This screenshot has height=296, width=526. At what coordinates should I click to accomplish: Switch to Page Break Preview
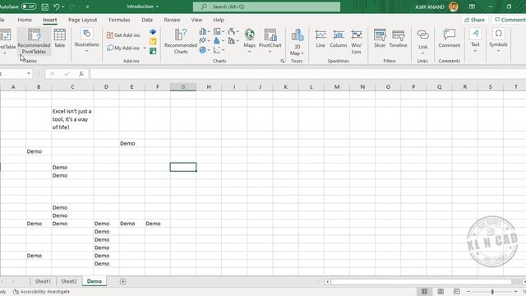point(457,291)
